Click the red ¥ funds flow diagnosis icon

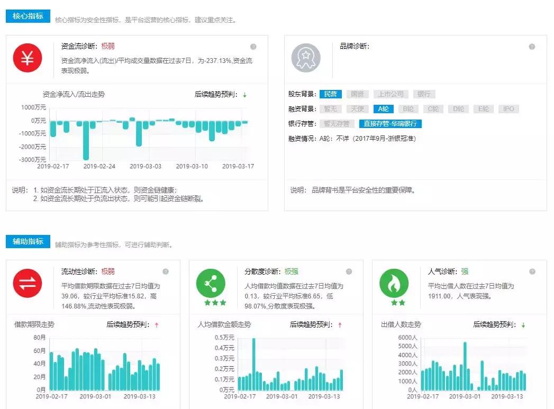click(x=28, y=58)
